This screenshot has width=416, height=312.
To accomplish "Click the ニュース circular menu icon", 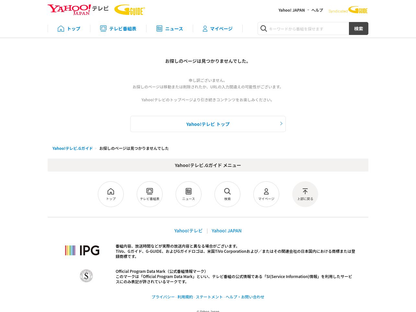I will click(x=189, y=194).
